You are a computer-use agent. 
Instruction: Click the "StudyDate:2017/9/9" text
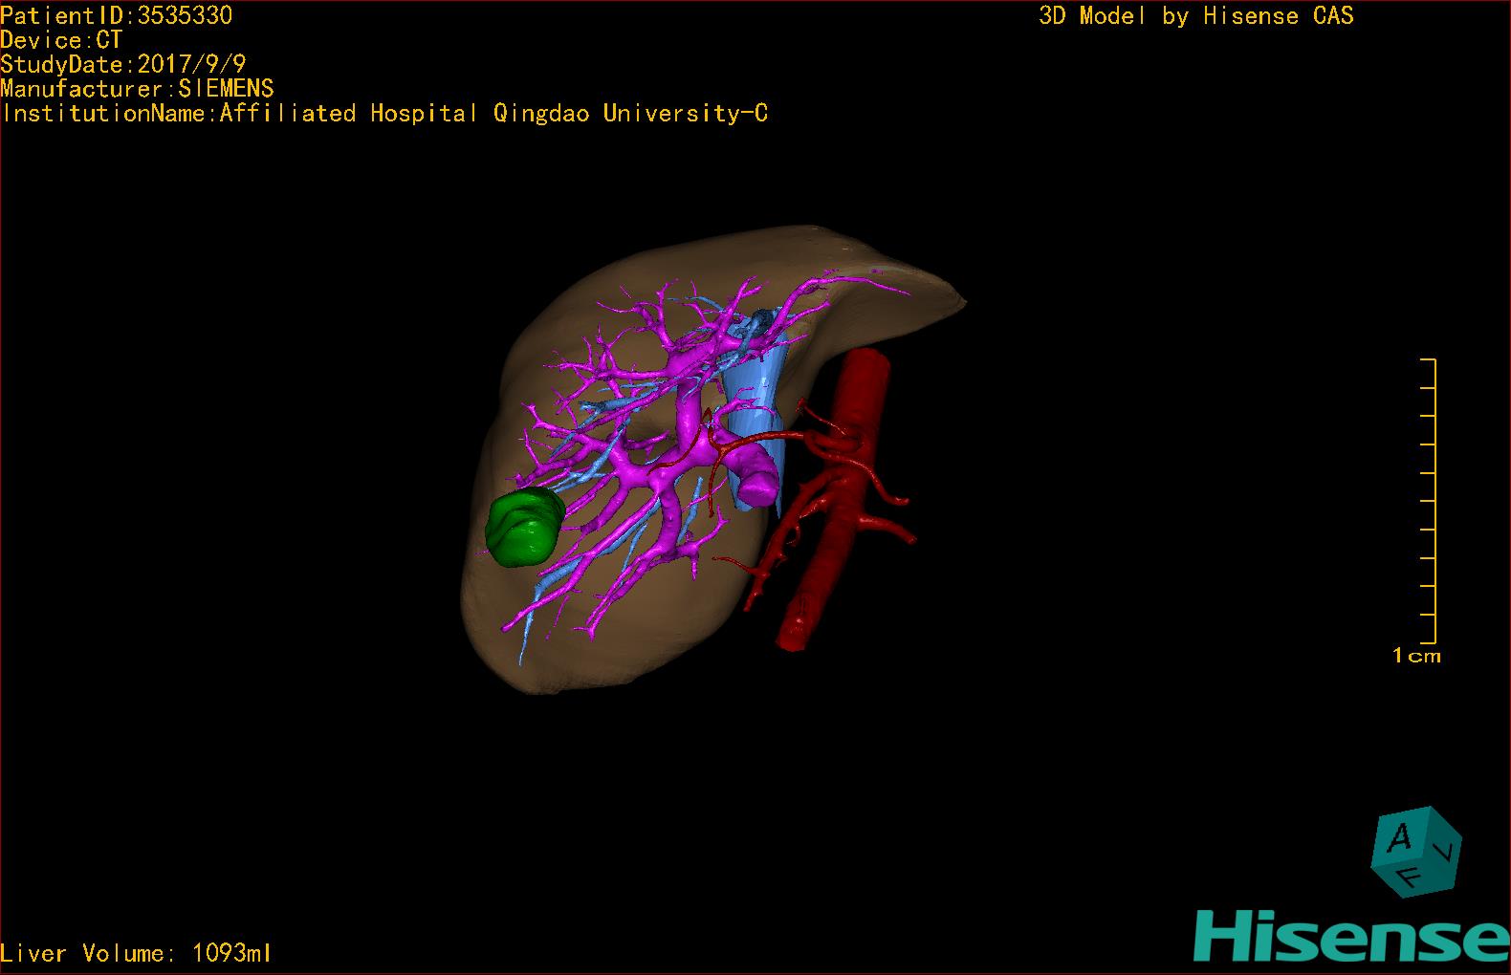tap(123, 64)
